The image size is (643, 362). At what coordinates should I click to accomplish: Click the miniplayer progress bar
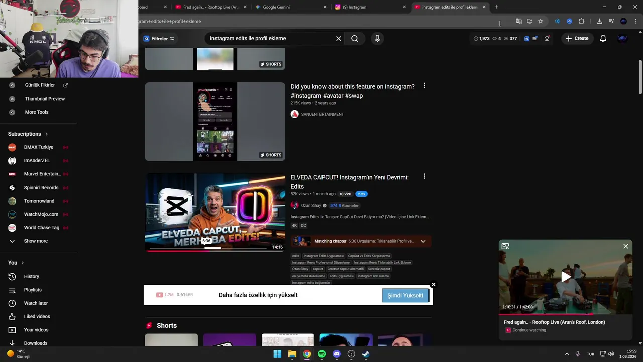coord(566,314)
